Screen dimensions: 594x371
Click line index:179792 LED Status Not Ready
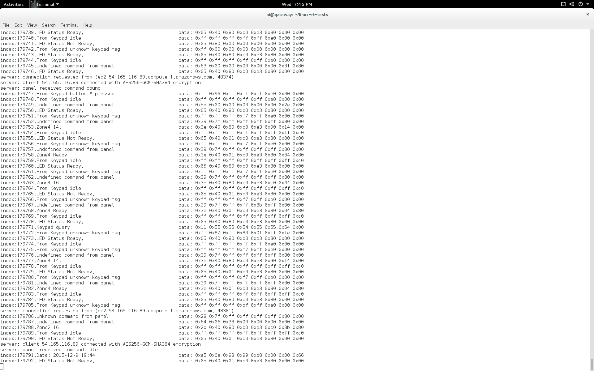pyautogui.click(x=152, y=361)
